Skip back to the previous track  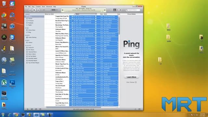pos(30,10)
